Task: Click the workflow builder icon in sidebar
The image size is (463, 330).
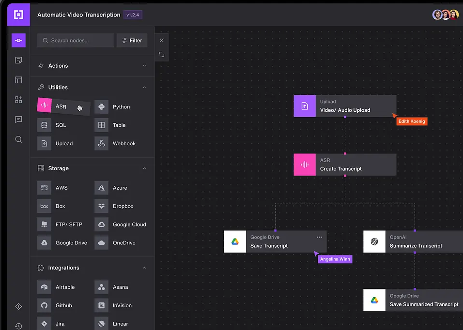Action: [18, 40]
